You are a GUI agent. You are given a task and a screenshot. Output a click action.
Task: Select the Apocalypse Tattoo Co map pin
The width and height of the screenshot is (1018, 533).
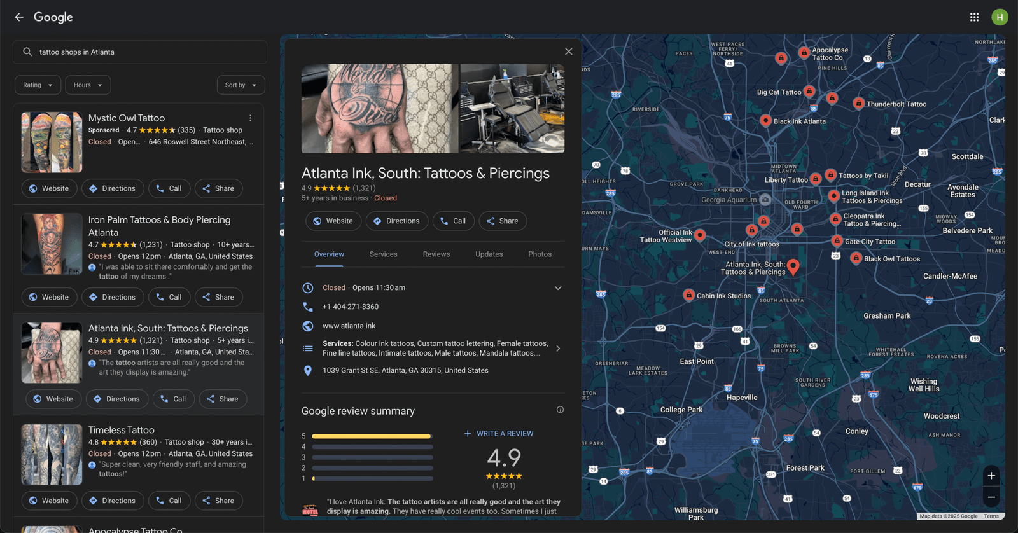pos(804,52)
